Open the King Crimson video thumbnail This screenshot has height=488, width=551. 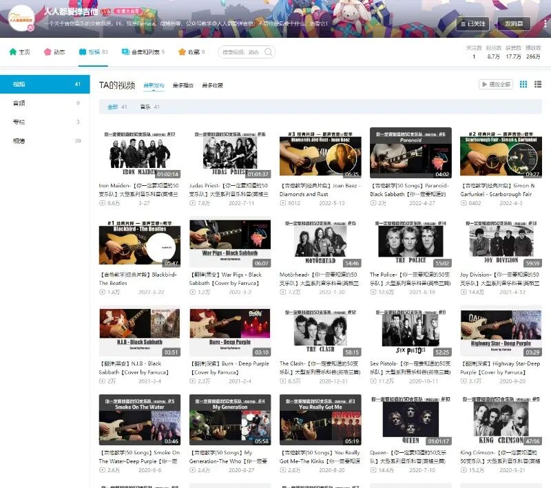501,420
